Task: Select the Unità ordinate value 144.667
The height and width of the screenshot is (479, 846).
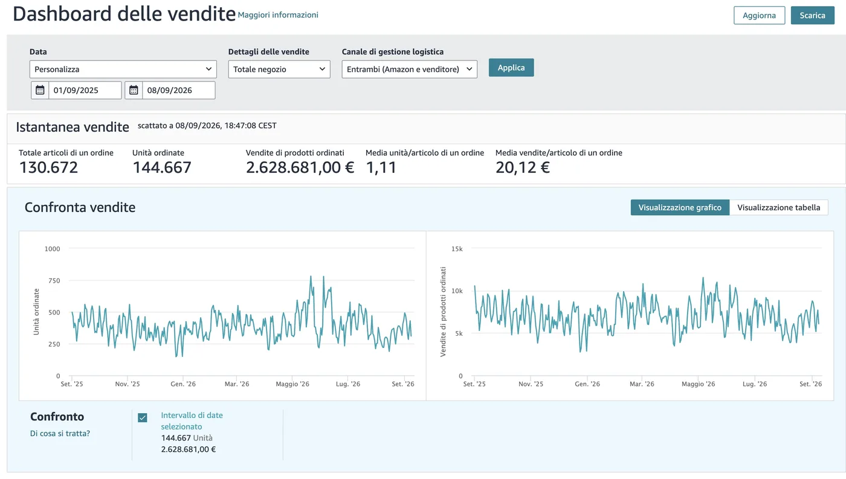Action: pos(162,167)
